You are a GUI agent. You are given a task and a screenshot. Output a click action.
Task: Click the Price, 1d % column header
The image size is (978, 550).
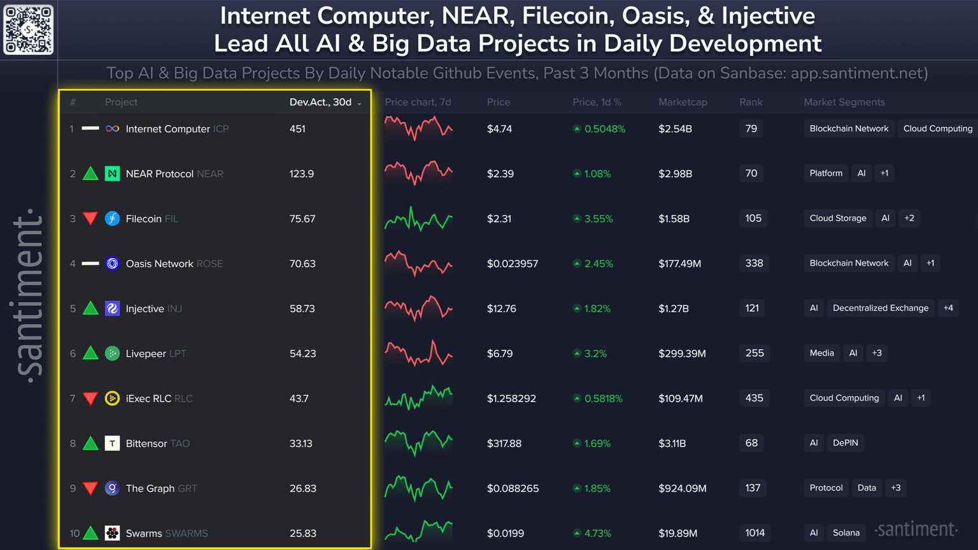tap(597, 102)
